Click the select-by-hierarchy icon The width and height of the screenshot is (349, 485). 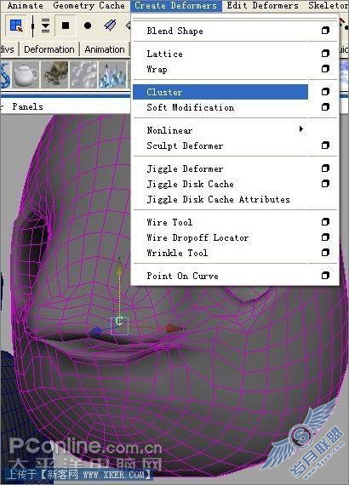tap(16, 26)
